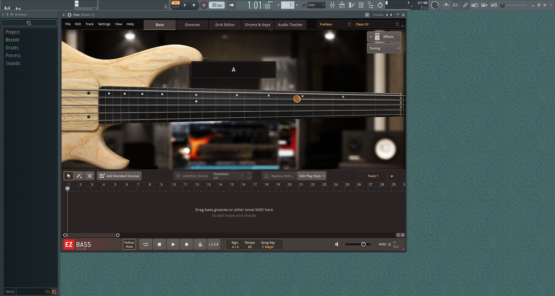
Task: Toggle PAT pattern mode
Action: tap(176, 3)
